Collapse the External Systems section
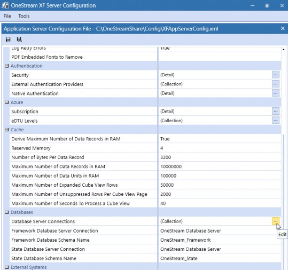Screen dimensions: 288x270 tap(7, 267)
